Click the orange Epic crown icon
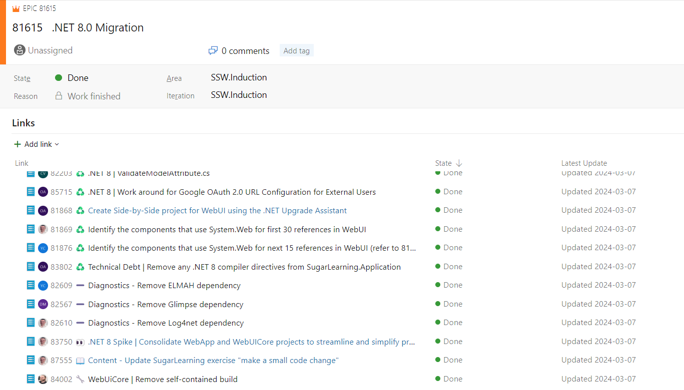The image size is (684, 390). click(16, 8)
